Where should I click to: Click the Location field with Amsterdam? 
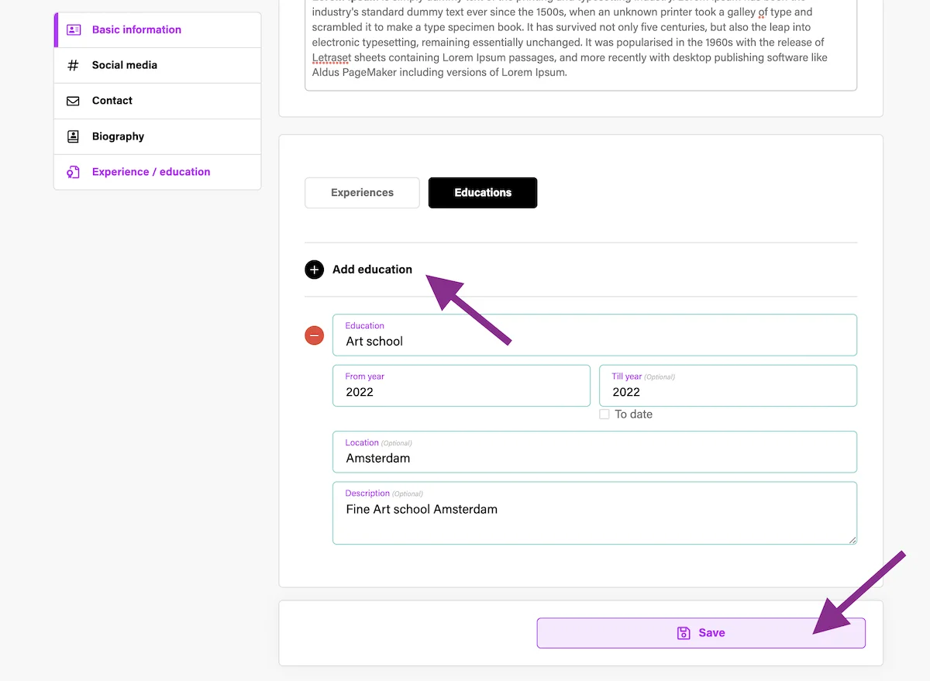tap(594, 452)
